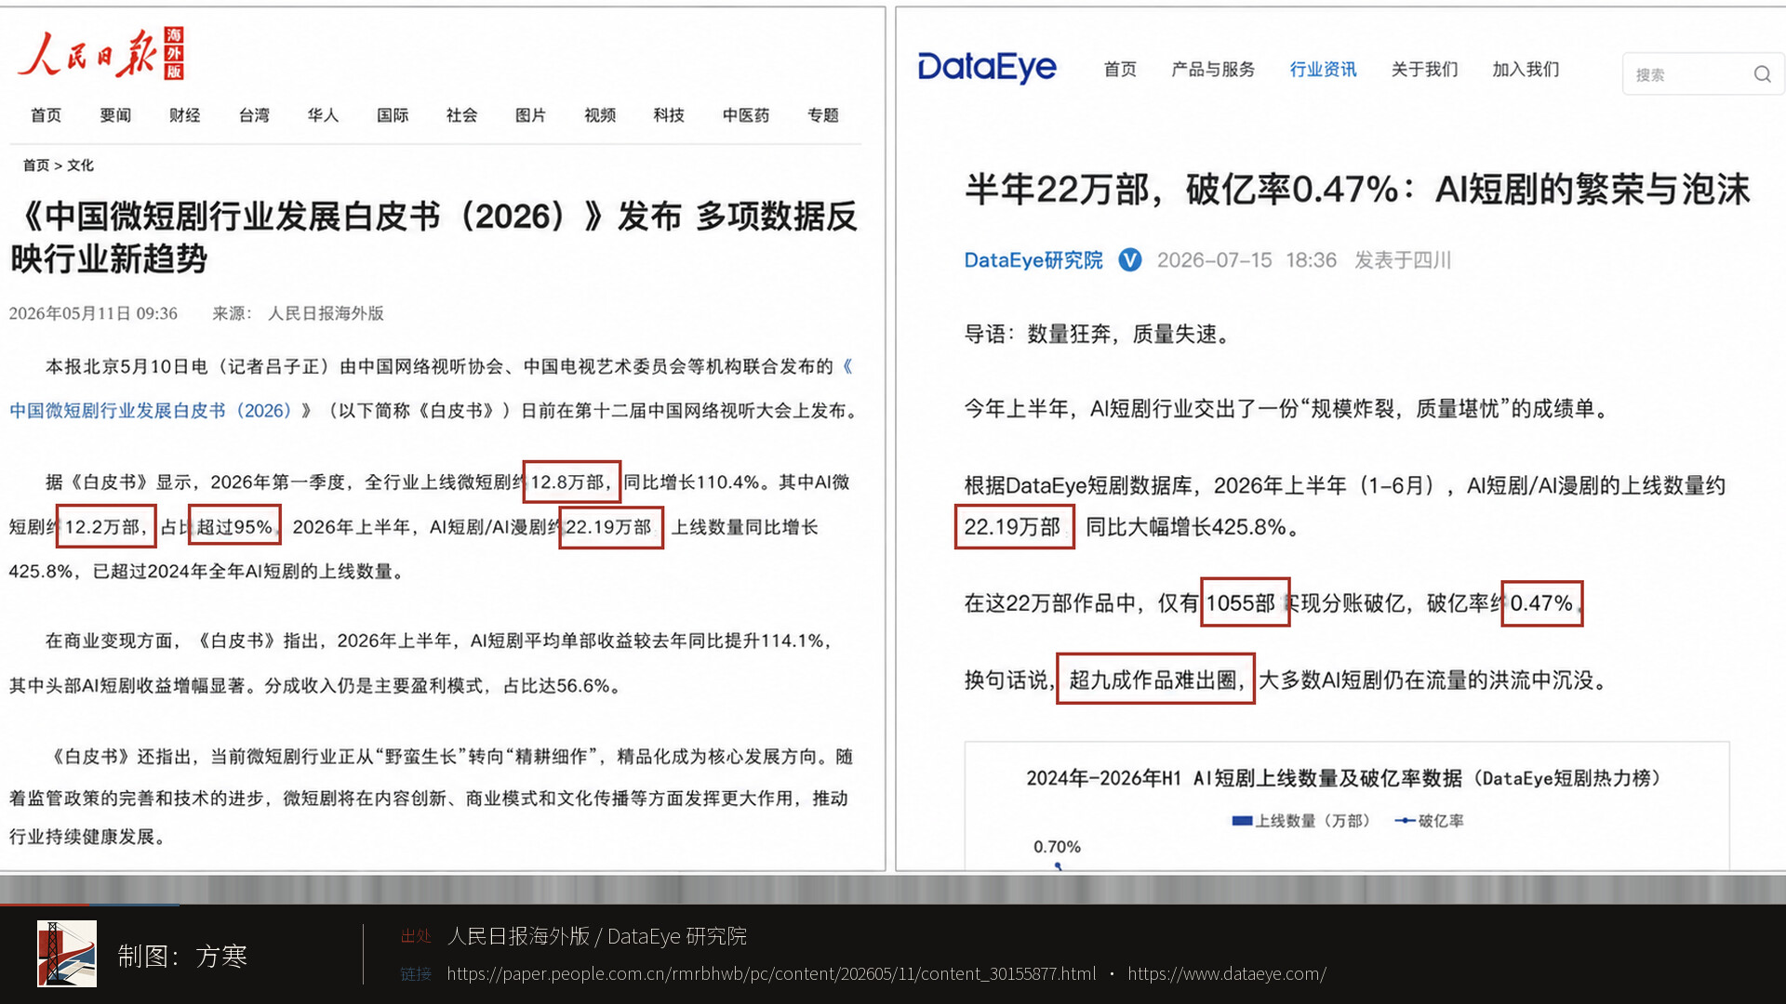The image size is (1786, 1004).
Task: Click the author avatar thumbnail beside 制图
Action: pos(67,953)
